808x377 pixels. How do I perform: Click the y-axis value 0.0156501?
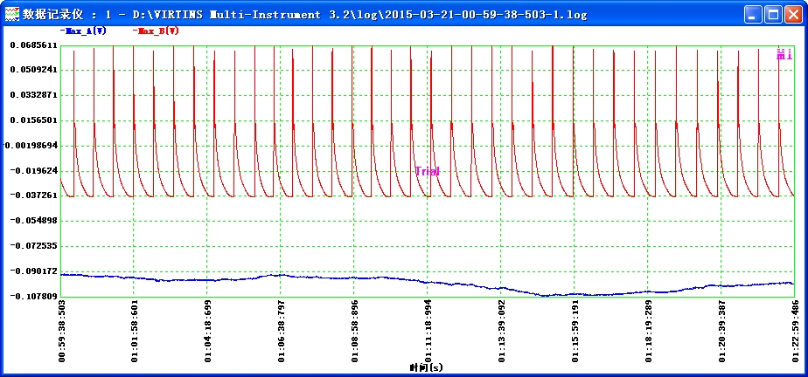click(33, 120)
